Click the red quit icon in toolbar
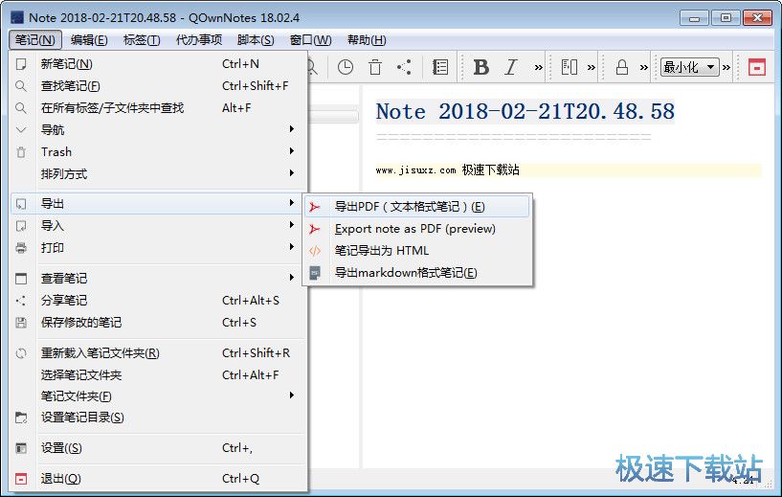Image resolution: width=782 pixels, height=497 pixels. point(756,67)
